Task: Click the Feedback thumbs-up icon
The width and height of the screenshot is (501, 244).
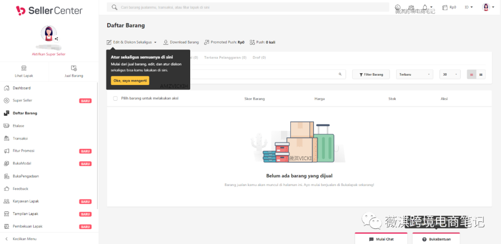Action: point(6,189)
